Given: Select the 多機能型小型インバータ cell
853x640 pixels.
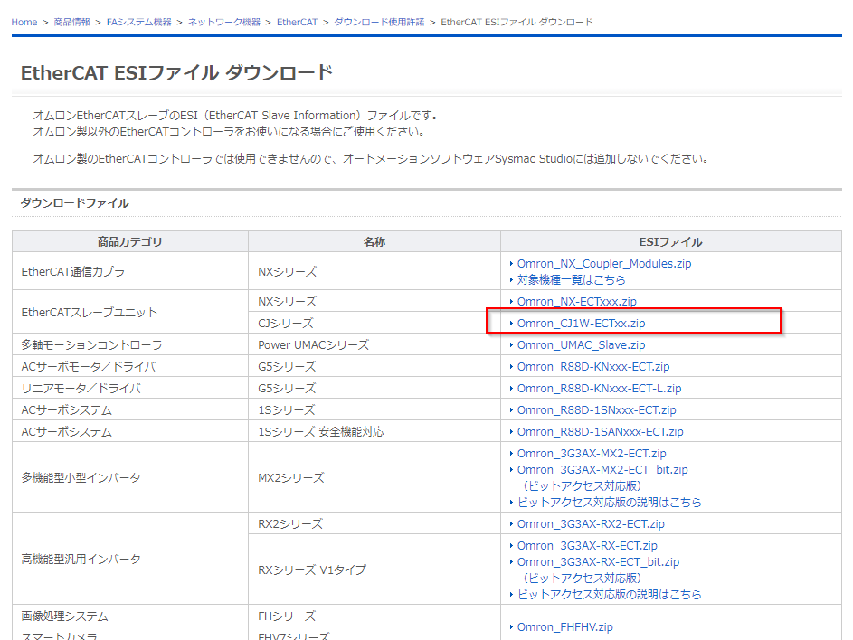Looking at the screenshot, I should 130,477.
